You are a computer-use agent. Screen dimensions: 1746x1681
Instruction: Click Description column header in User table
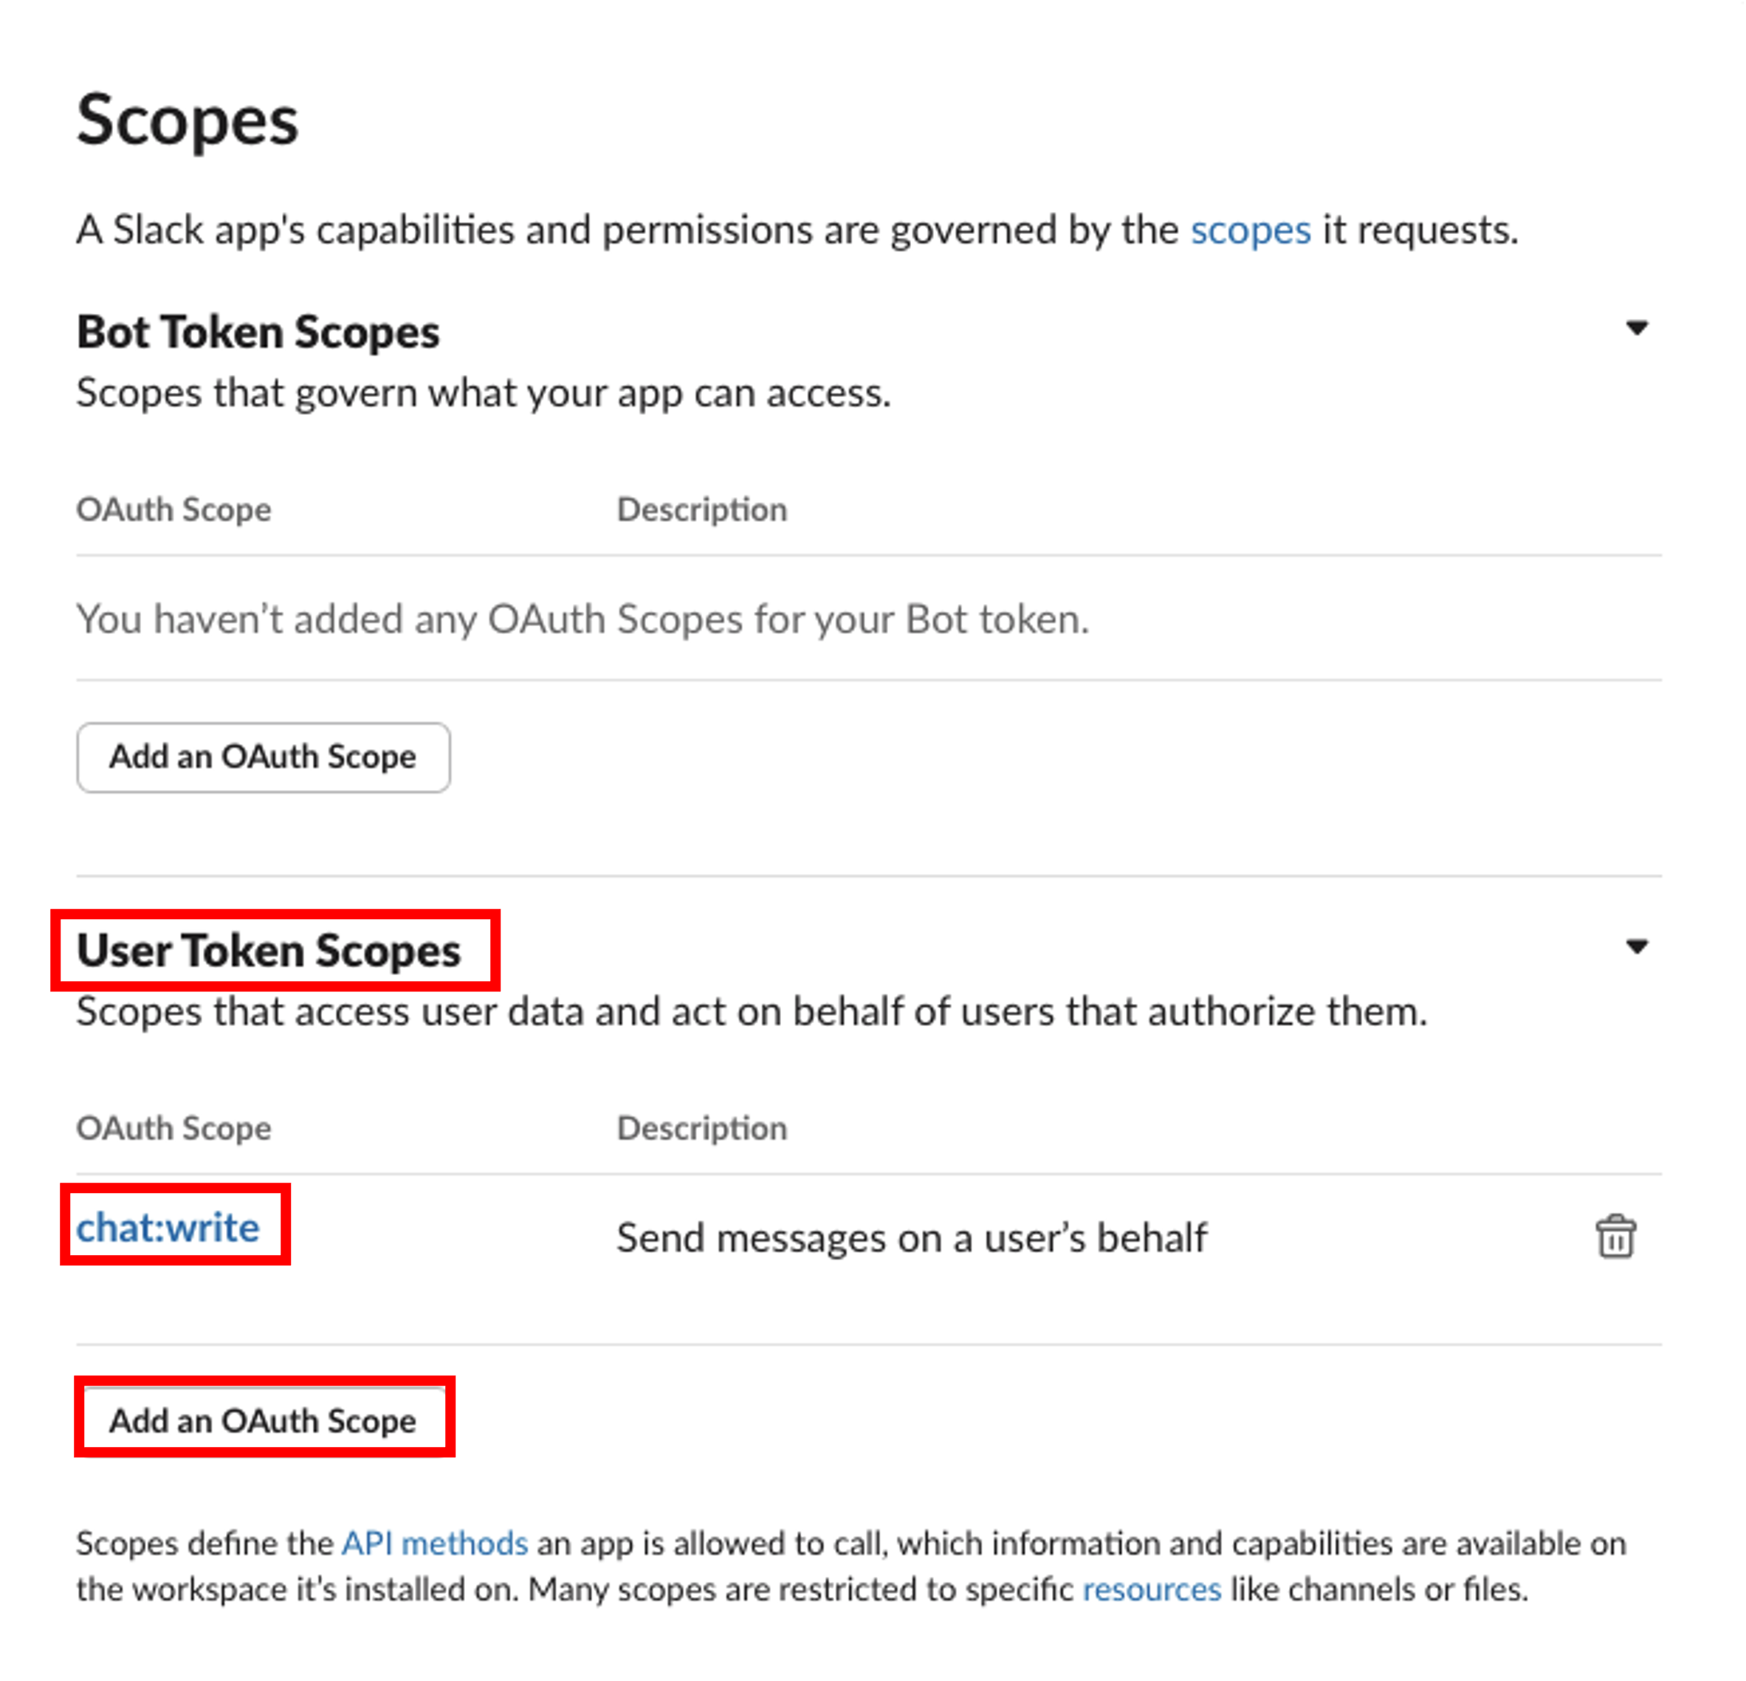702,1128
